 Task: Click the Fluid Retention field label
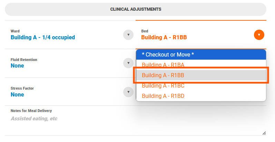(x=24, y=60)
